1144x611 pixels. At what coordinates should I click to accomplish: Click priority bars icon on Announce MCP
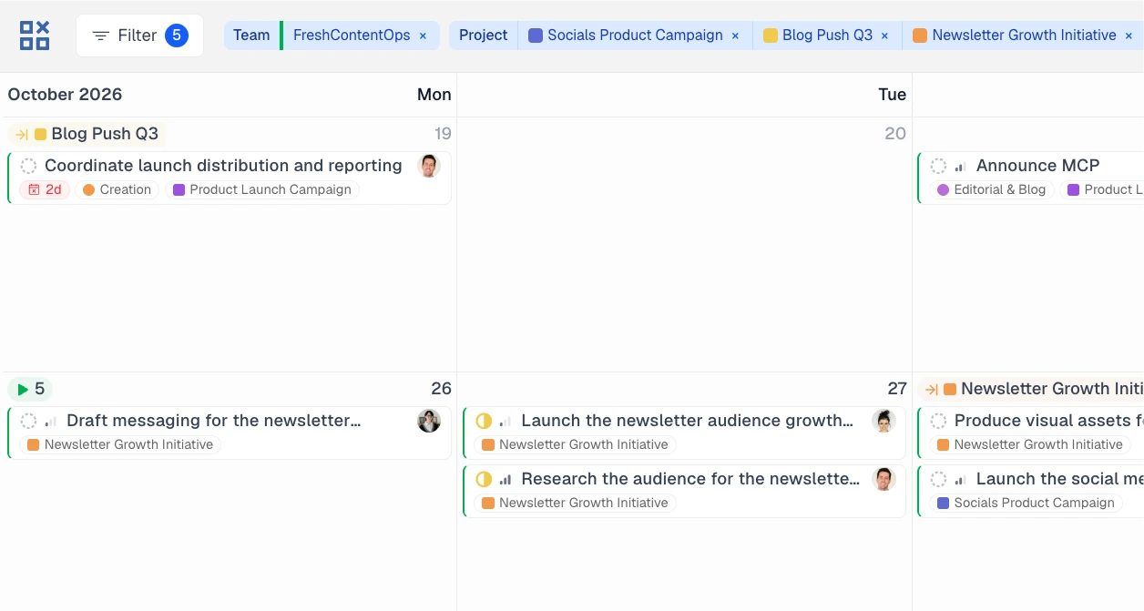click(x=960, y=166)
